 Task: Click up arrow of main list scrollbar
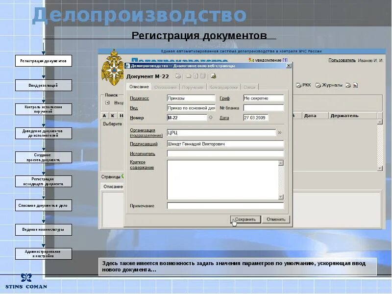click(x=380, y=122)
